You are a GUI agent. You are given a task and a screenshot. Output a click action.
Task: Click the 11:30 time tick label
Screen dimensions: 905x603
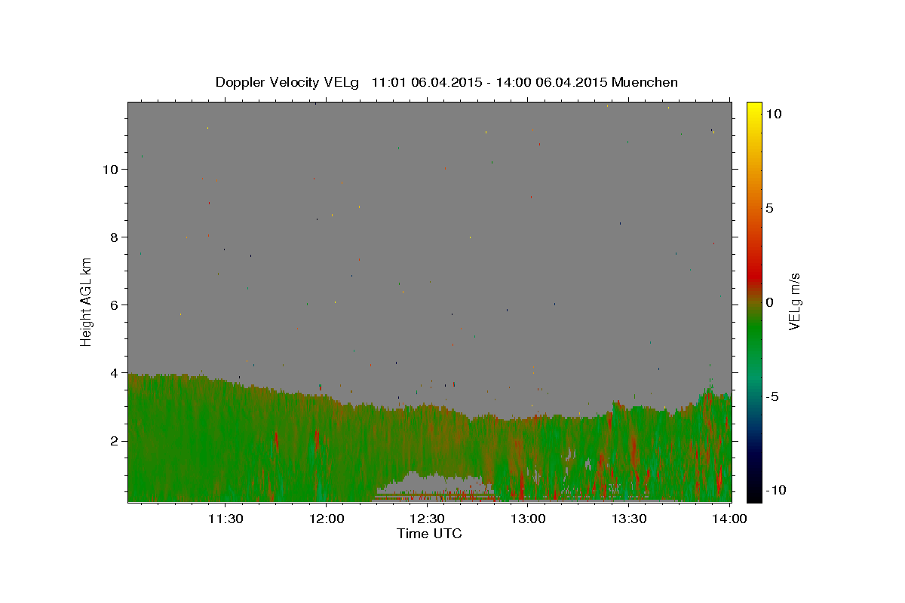[x=225, y=519]
